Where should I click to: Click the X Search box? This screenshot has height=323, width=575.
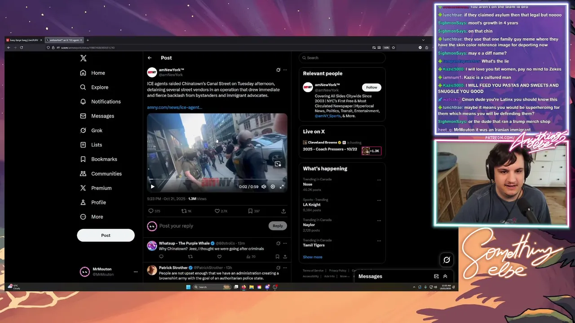[x=342, y=57]
